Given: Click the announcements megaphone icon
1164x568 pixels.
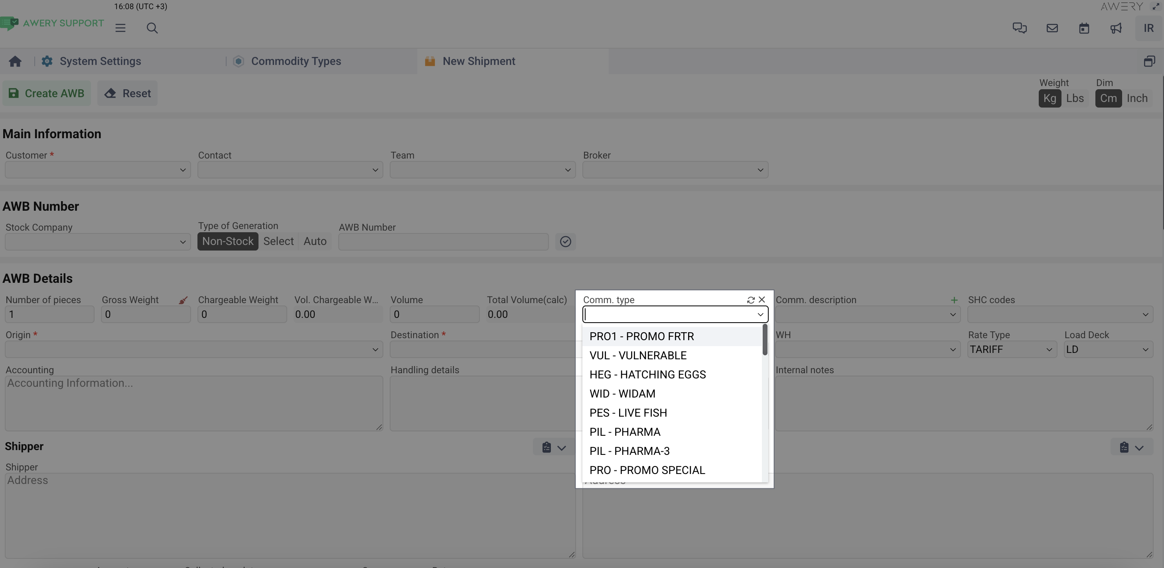Looking at the screenshot, I should [x=1116, y=28].
